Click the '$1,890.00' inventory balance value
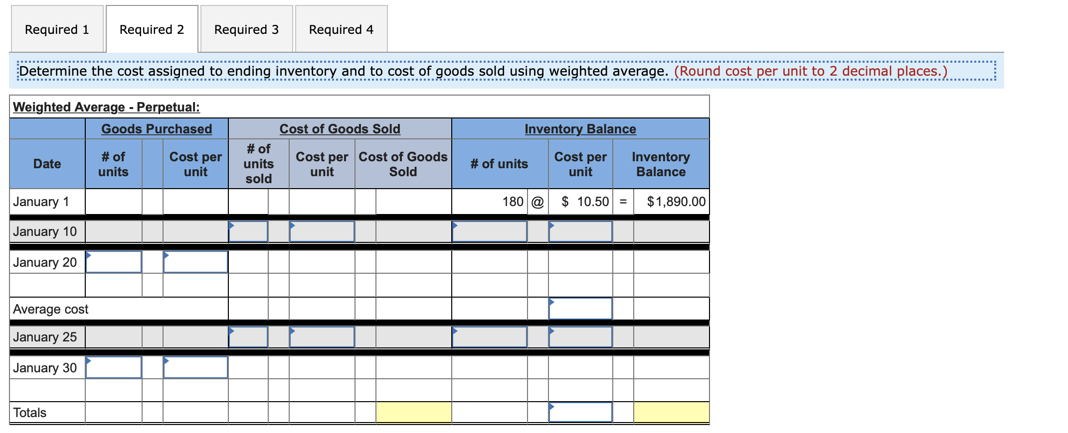The width and height of the screenshot is (1068, 433). coord(676,202)
